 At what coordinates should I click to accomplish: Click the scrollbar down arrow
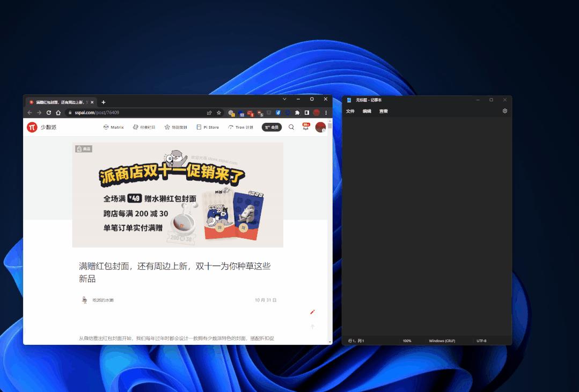click(x=330, y=342)
